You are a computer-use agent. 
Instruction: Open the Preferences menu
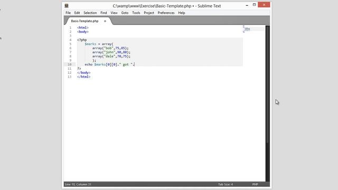166,13
